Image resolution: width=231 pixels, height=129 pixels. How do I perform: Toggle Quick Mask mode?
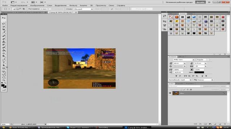pos(4,90)
